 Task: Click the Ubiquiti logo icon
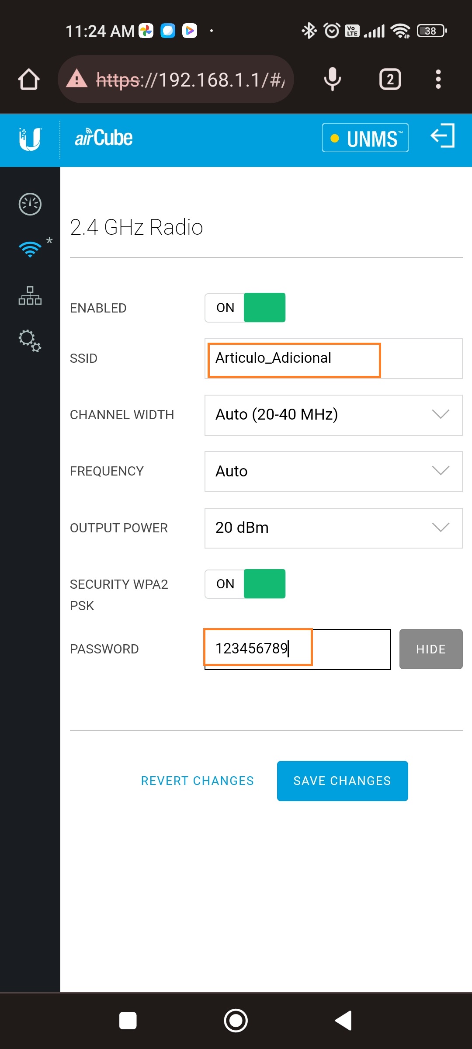(x=30, y=139)
